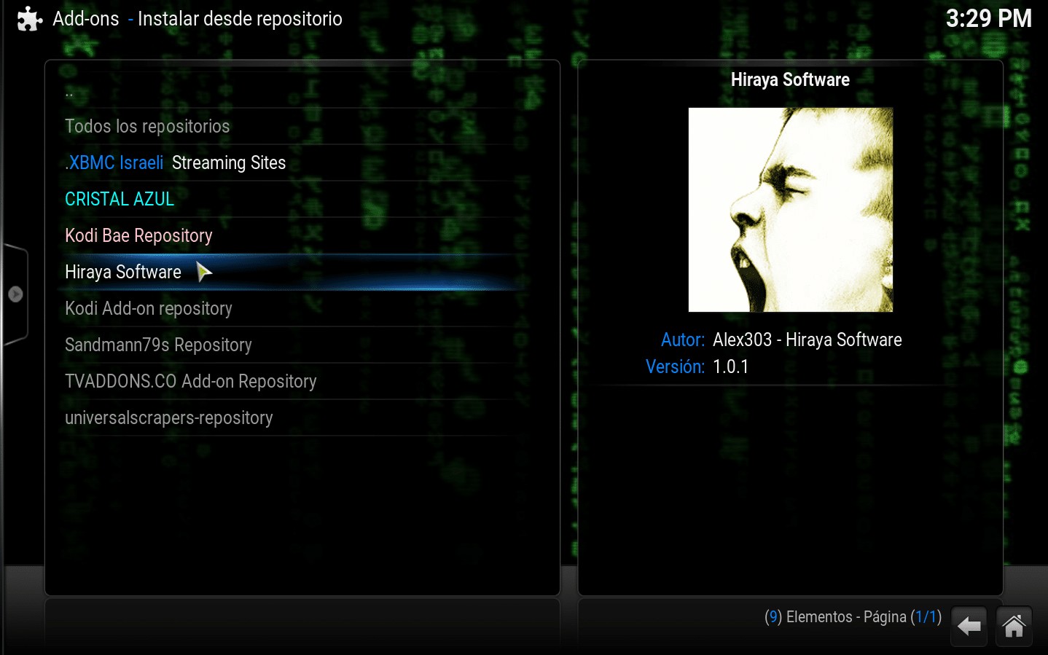Select the .XBMC Israeli Streaming Sites repository
The width and height of the screenshot is (1048, 655).
pyautogui.click(x=175, y=162)
